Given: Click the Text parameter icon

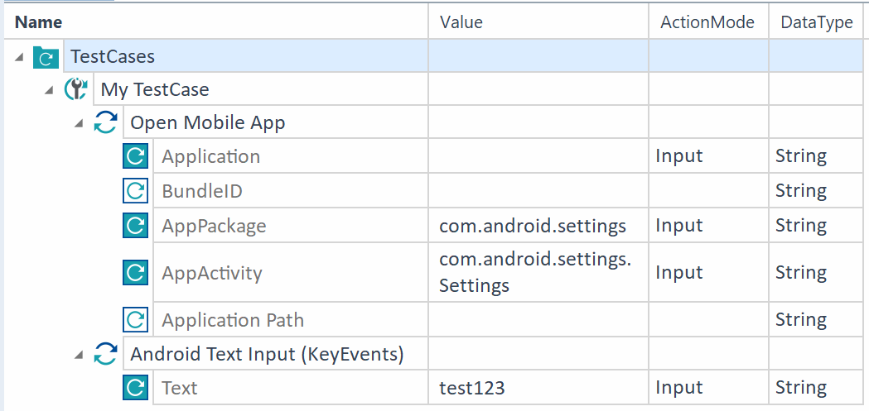Looking at the screenshot, I should coord(135,387).
